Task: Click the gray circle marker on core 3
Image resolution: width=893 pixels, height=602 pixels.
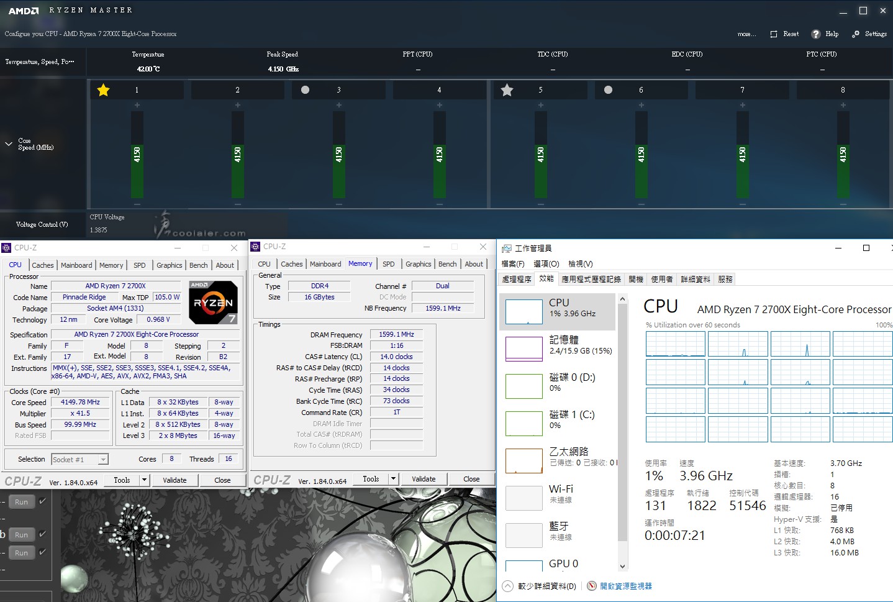Action: pyautogui.click(x=305, y=89)
